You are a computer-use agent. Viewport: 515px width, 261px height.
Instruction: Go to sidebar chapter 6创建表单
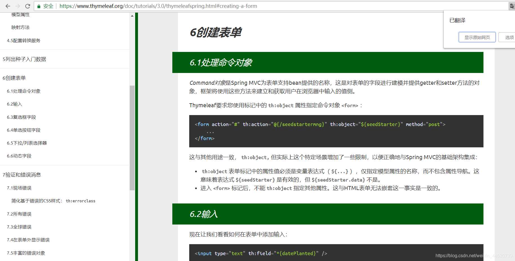14,78
